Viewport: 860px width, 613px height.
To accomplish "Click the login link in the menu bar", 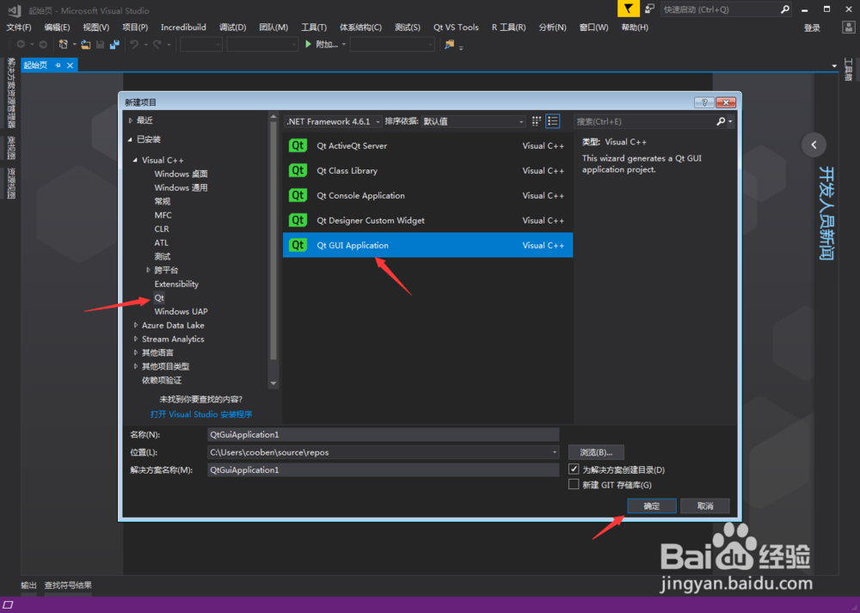I will coord(812,28).
